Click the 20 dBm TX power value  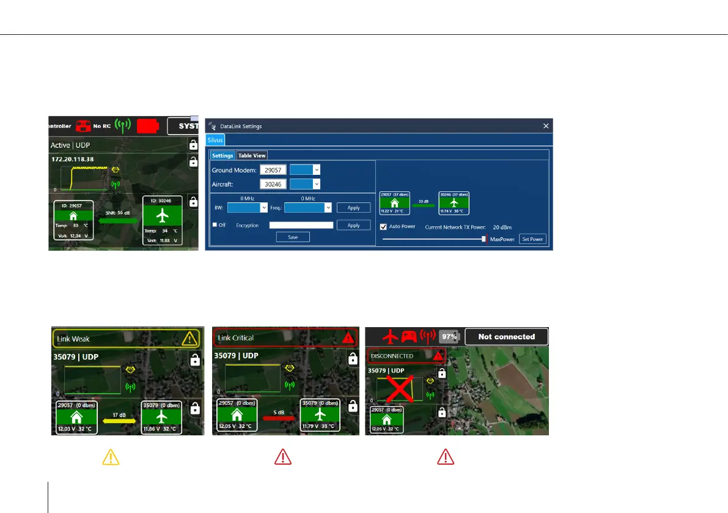502,227
